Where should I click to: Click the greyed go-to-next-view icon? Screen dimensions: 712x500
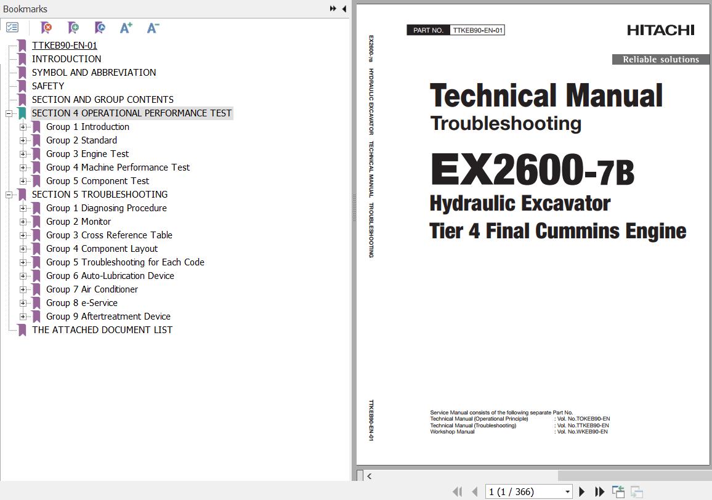(637, 491)
